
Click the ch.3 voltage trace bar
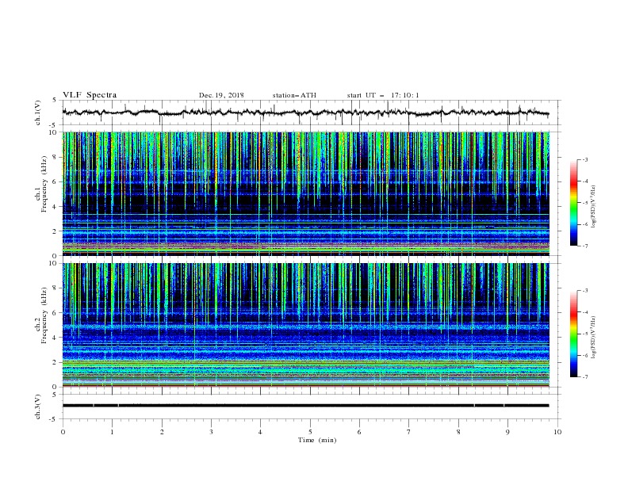305,406
